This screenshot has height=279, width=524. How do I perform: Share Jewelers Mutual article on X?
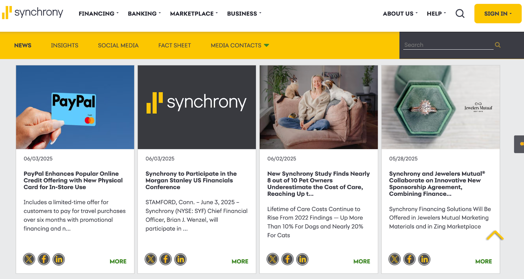(x=395, y=259)
